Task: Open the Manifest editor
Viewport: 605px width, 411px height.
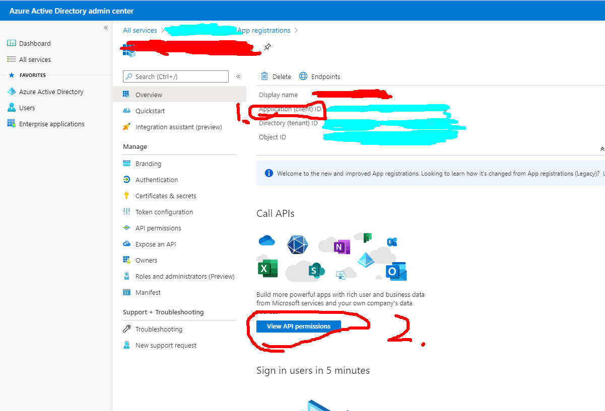Action: click(x=179, y=292)
